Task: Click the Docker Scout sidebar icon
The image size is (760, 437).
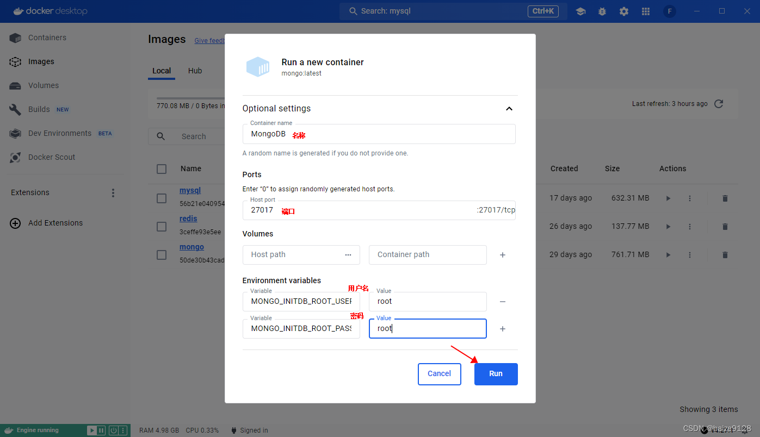Action: pos(15,158)
